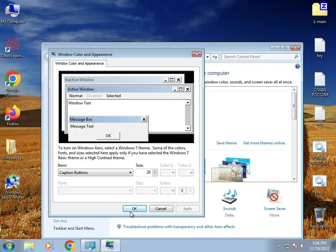Open Windows Easy Transfer desktop icon
The image size is (336, 252).
(x=13, y=187)
